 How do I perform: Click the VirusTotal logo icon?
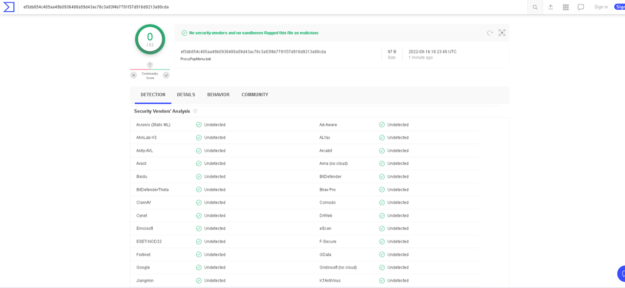coord(9,7)
